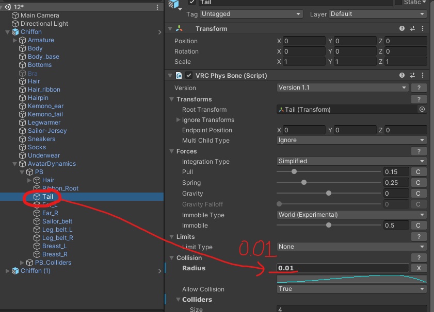Viewport: 434px width, 312px height.
Task: Click the Transform component axes icon
Action: pos(180,28)
